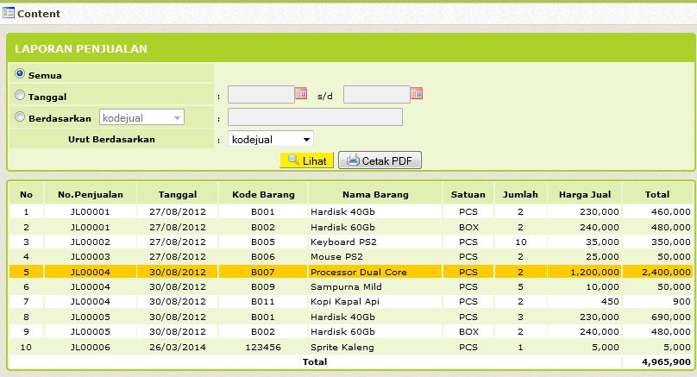Image resolution: width=697 pixels, height=377 pixels.
Task: Click the B007 item code cell
Action: (x=263, y=272)
